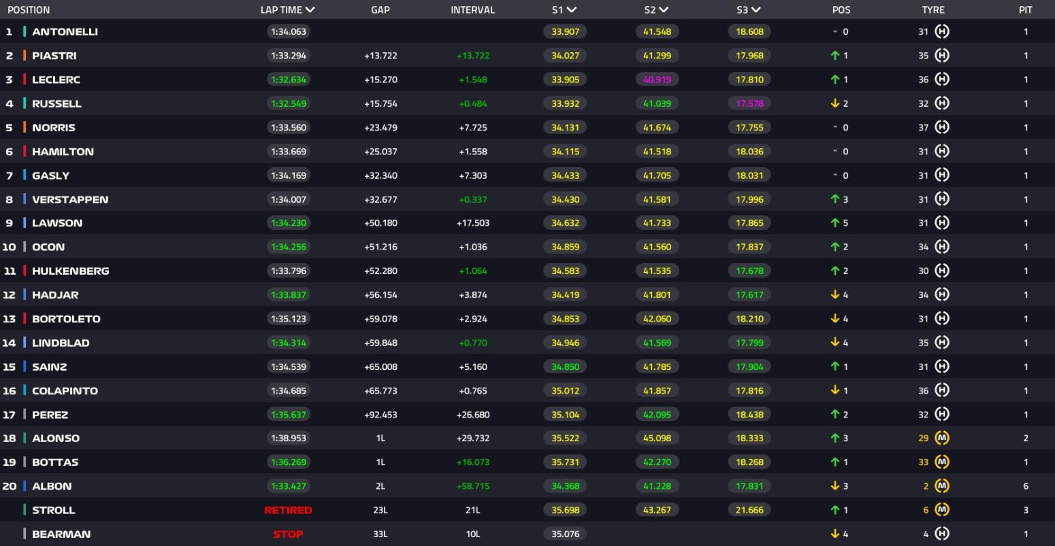The height and width of the screenshot is (546, 1055).
Task: Click Lawson's green up arrow
Action: (834, 223)
